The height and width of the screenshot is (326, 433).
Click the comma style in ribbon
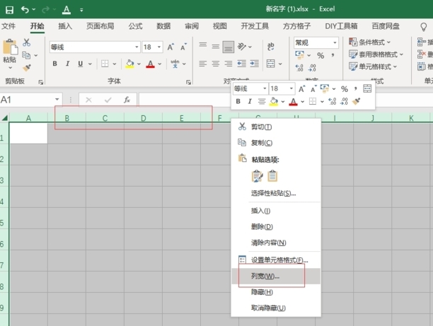tap(333, 55)
